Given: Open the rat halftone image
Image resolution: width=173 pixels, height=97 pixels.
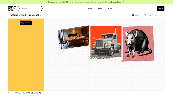Looking at the screenshot, I should (138, 44).
